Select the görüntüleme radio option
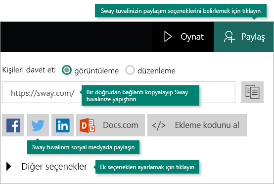This screenshot has width=274, height=184. pos(67,70)
